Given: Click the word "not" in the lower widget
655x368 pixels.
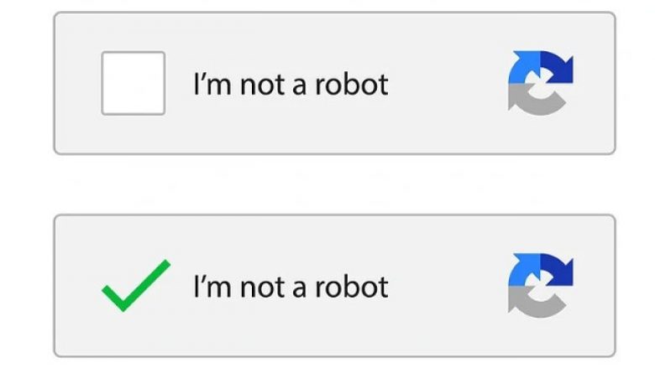Looking at the screenshot, I should (263, 288).
